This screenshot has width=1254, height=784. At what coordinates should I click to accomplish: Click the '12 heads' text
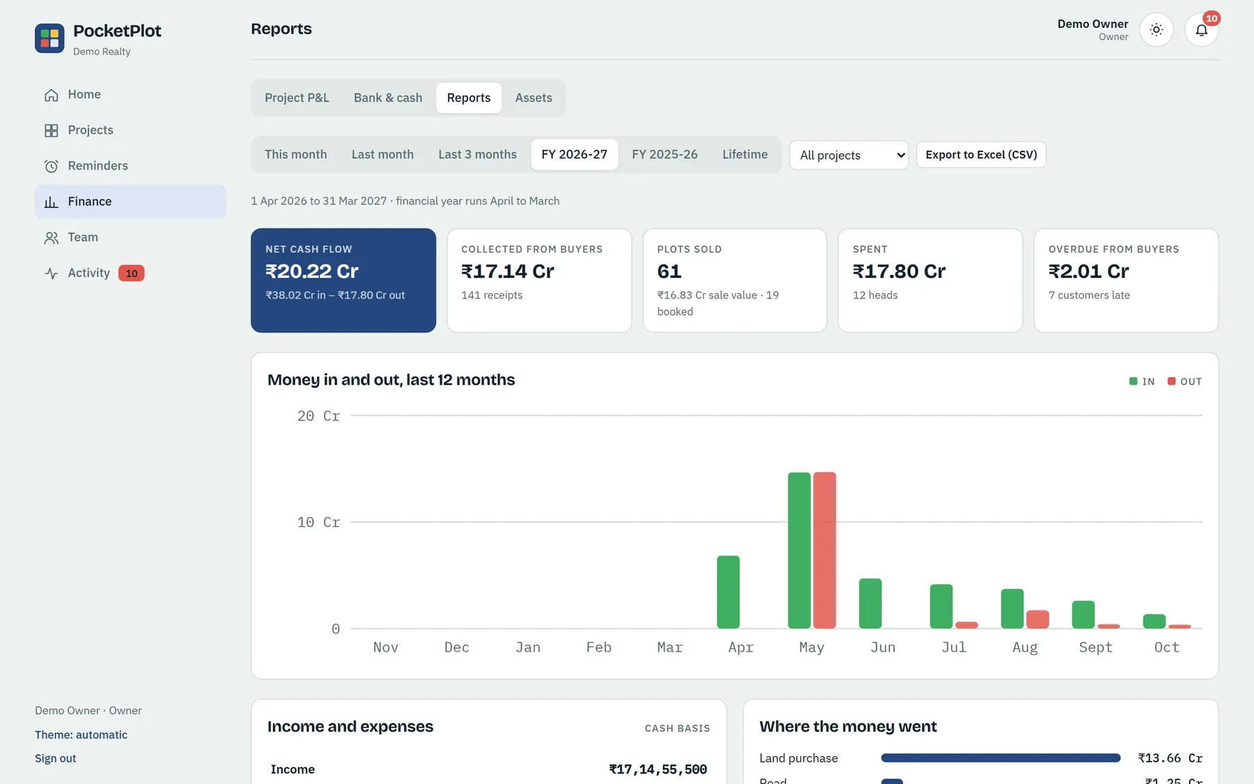[875, 295]
